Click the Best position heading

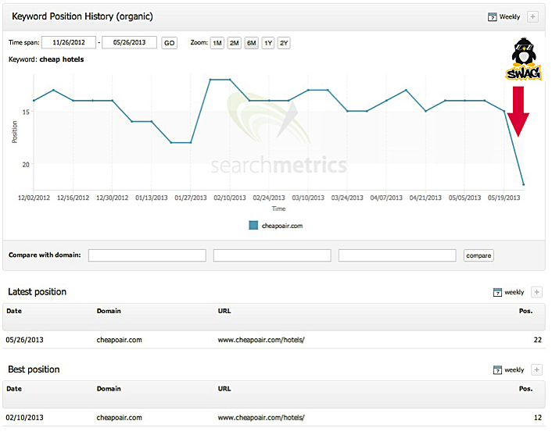point(34,369)
